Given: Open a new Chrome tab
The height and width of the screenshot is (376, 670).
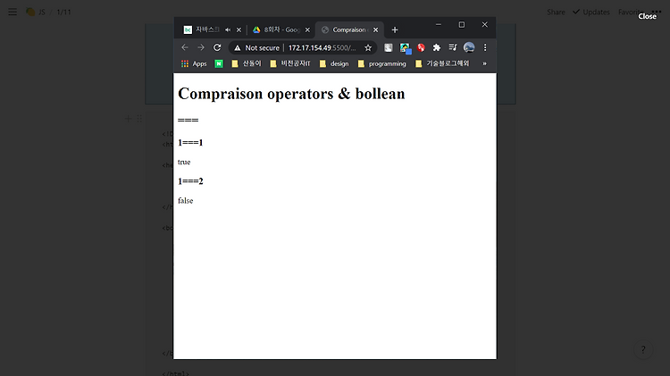Looking at the screenshot, I should tap(395, 29).
